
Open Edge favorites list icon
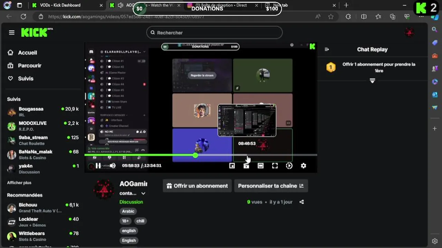point(378,17)
